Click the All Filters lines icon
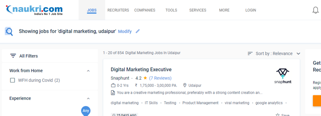This screenshot has height=116, width=321. [x=13, y=56]
